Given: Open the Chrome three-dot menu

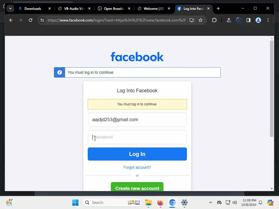Looking at the screenshot, I should point(268,20).
